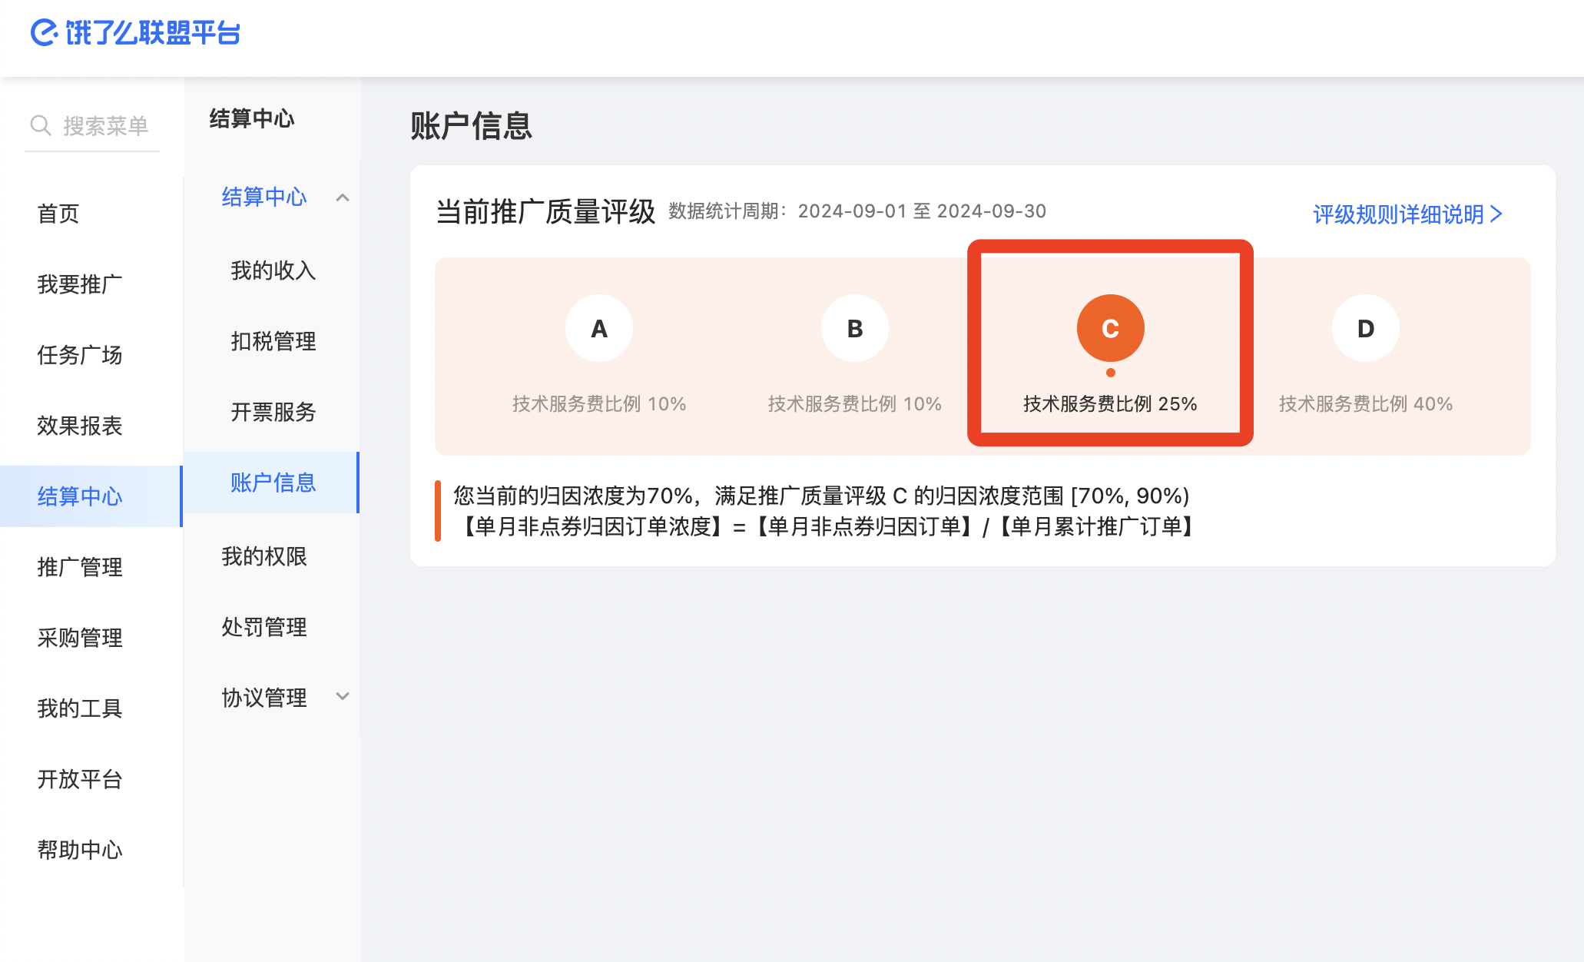Type in the 搜索菜单 search field
Screen dimensions: 1584x962
(x=106, y=126)
